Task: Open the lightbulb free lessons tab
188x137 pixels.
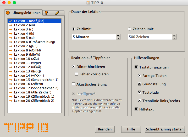Action: click(48, 13)
